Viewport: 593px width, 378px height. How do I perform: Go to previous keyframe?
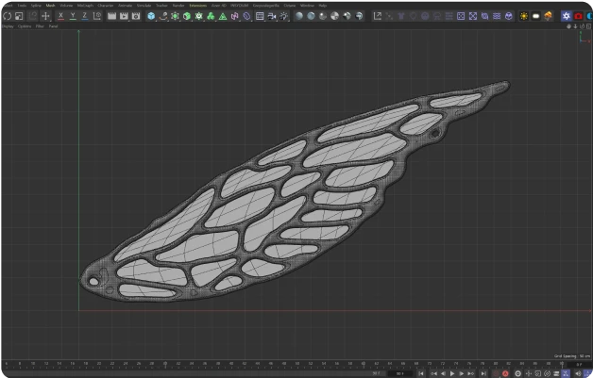click(x=433, y=374)
